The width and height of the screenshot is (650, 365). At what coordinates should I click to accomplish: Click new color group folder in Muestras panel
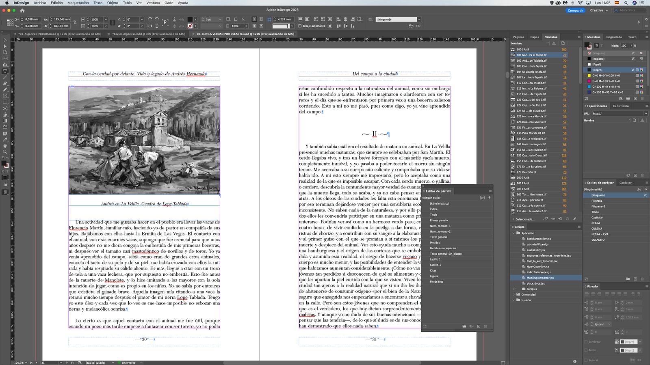coord(628,98)
